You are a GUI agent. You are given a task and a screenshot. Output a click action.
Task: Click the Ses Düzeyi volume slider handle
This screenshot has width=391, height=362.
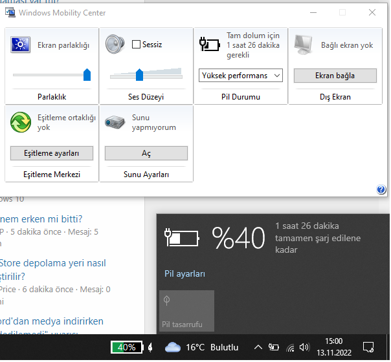pos(140,75)
